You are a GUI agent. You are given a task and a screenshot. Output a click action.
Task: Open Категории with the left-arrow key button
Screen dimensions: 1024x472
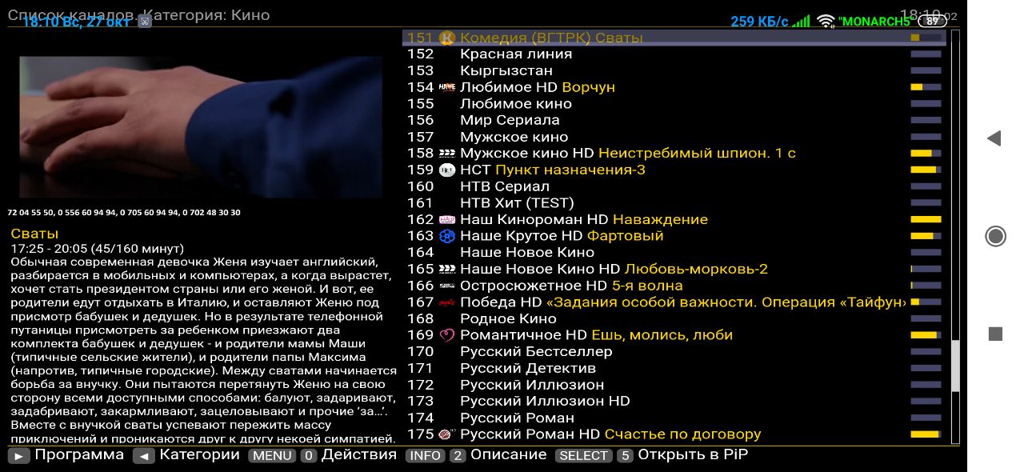coord(144,456)
